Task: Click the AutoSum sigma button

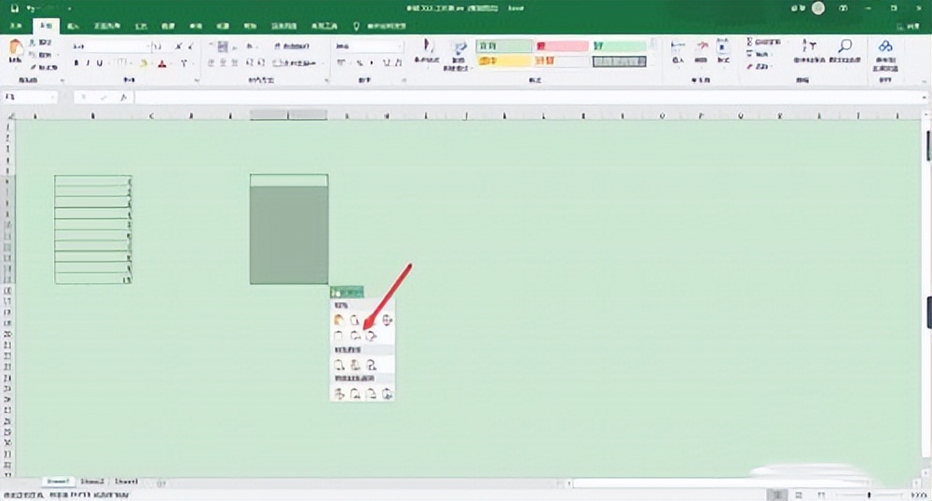Action: click(x=764, y=42)
